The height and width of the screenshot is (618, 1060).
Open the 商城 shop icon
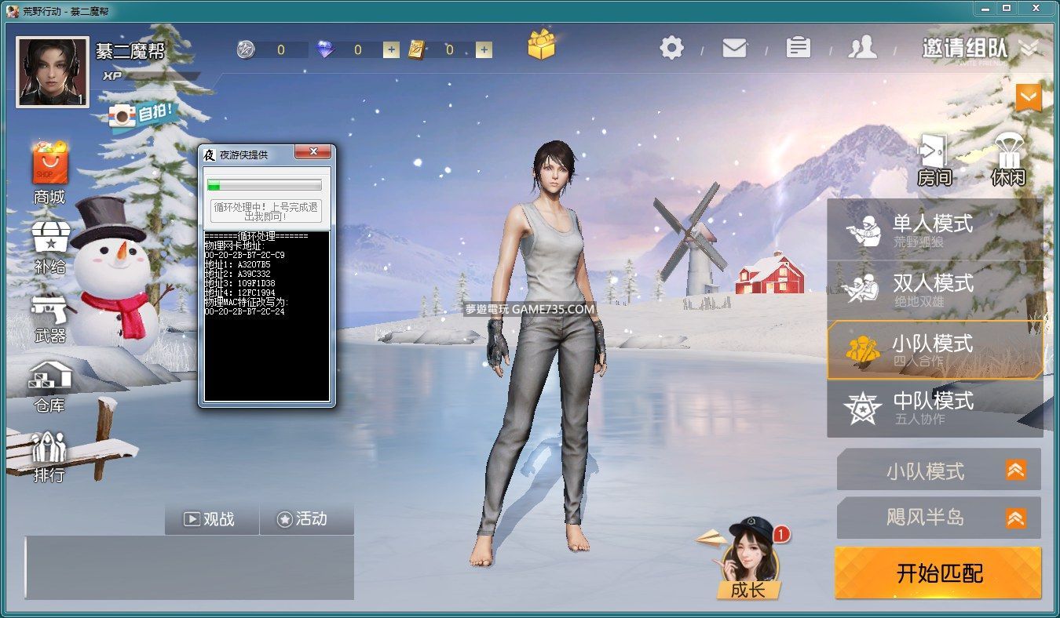pos(49,173)
